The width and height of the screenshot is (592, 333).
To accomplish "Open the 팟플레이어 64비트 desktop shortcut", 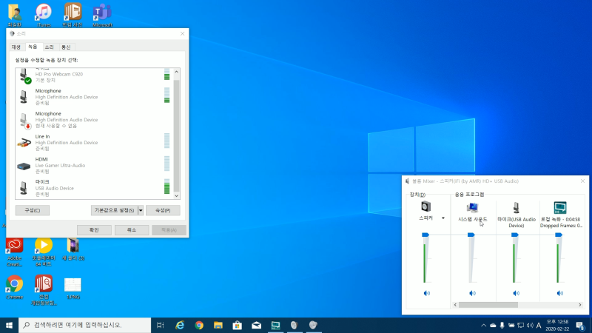I will 44,252.
